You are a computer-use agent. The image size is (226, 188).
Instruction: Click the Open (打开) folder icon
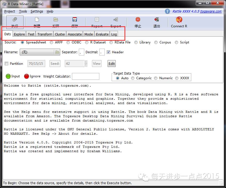[56, 19]
